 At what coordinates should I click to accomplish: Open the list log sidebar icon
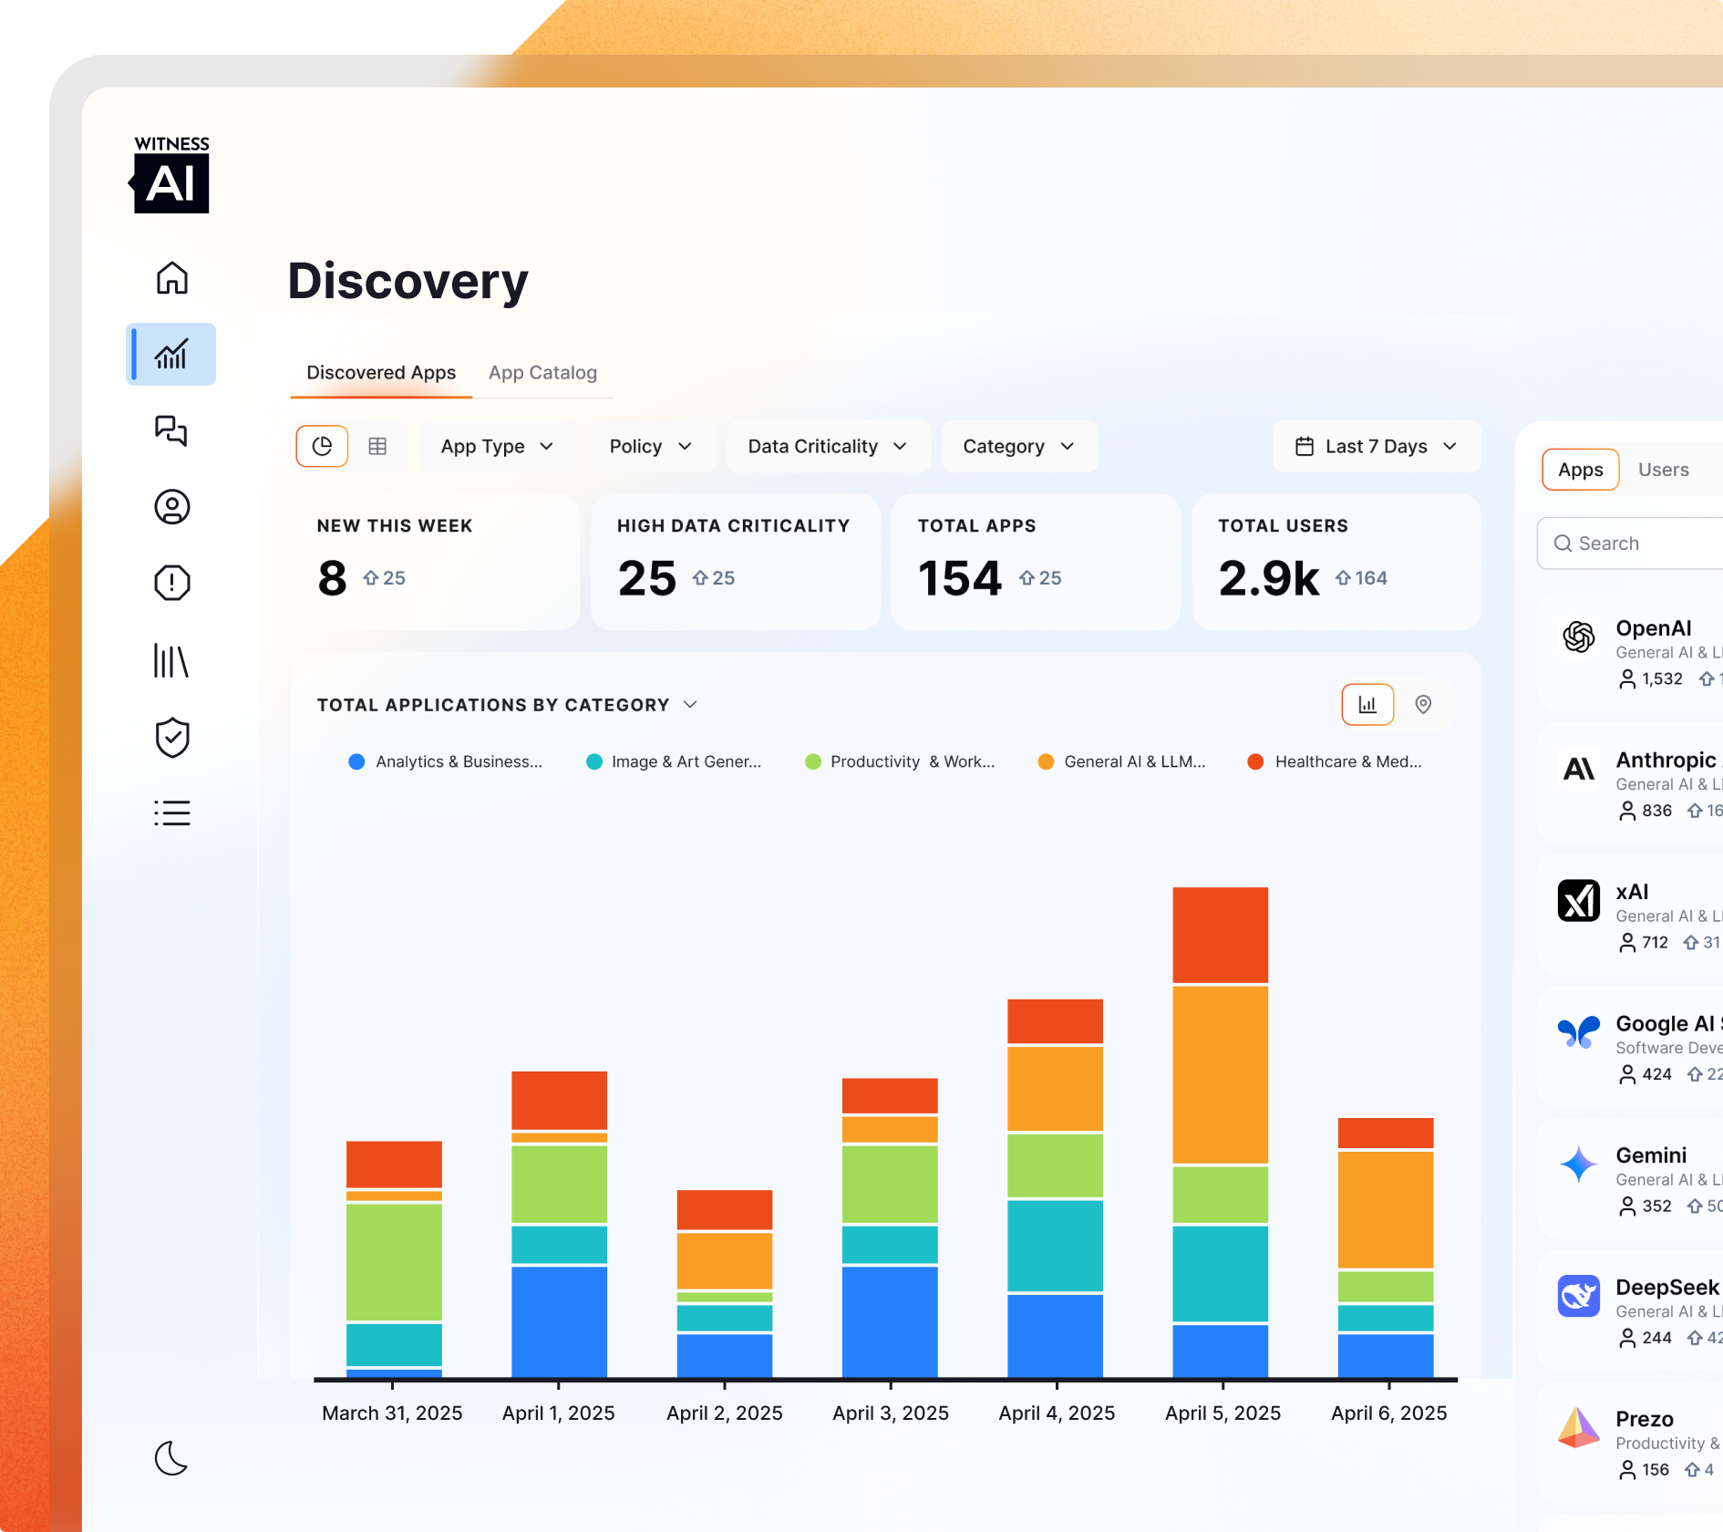coord(171,813)
